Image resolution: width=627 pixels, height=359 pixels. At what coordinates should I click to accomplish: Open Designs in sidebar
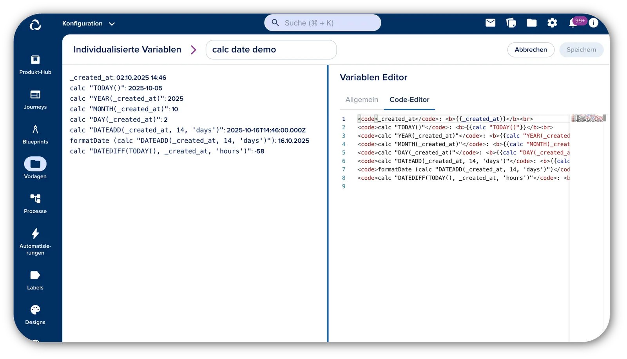coord(35,315)
